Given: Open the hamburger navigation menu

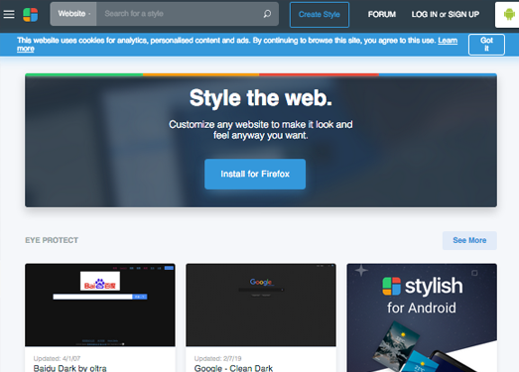Looking at the screenshot, I should [9, 14].
